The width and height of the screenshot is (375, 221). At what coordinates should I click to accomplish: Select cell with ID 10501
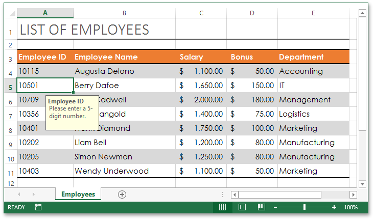(x=45, y=86)
